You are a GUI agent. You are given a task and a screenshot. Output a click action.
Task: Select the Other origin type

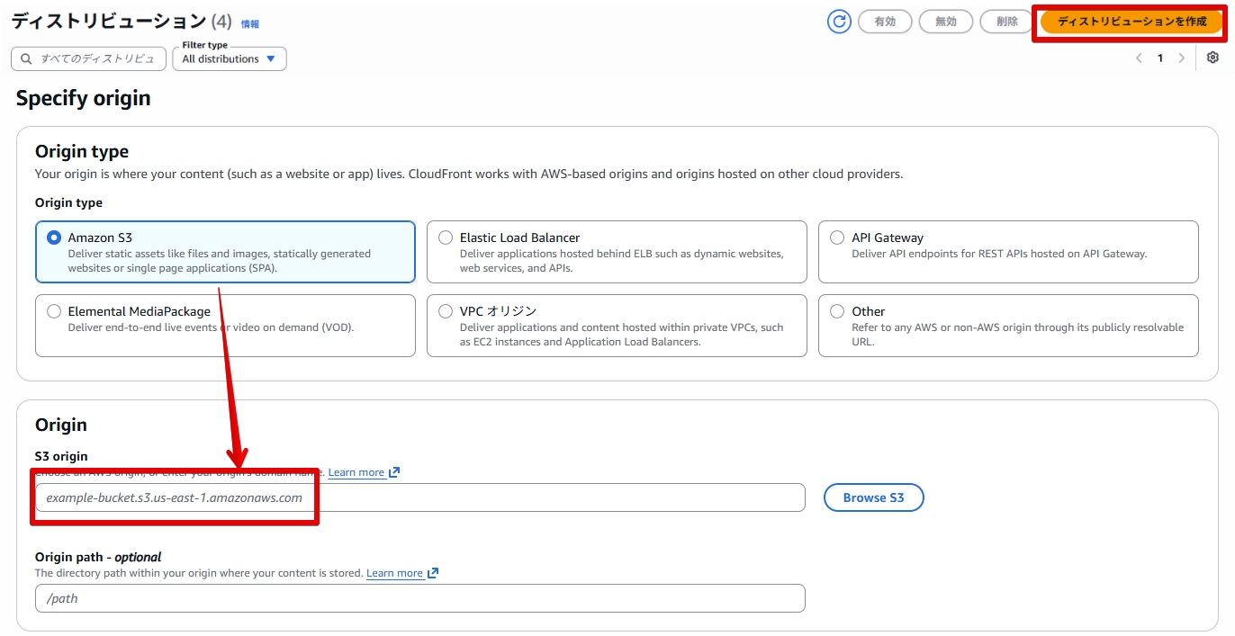tap(1008, 326)
